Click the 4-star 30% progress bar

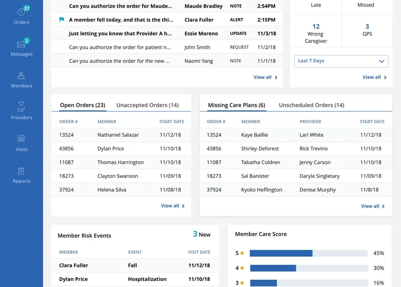[309, 268]
